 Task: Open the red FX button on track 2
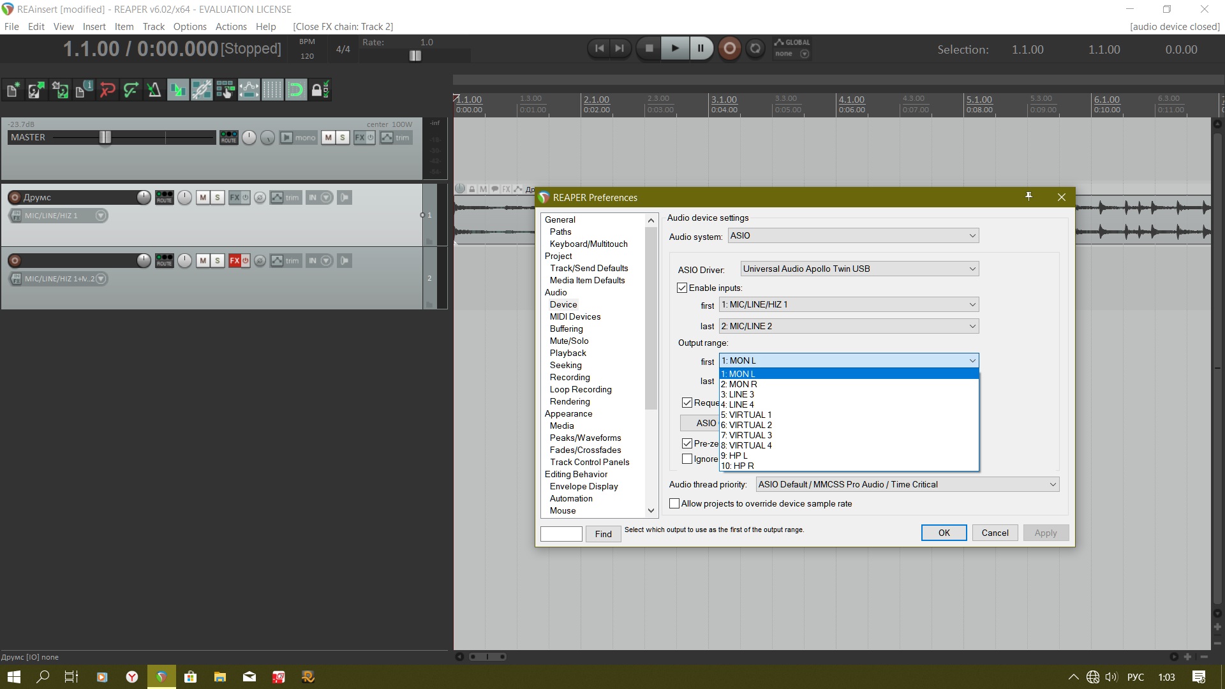pyautogui.click(x=235, y=260)
